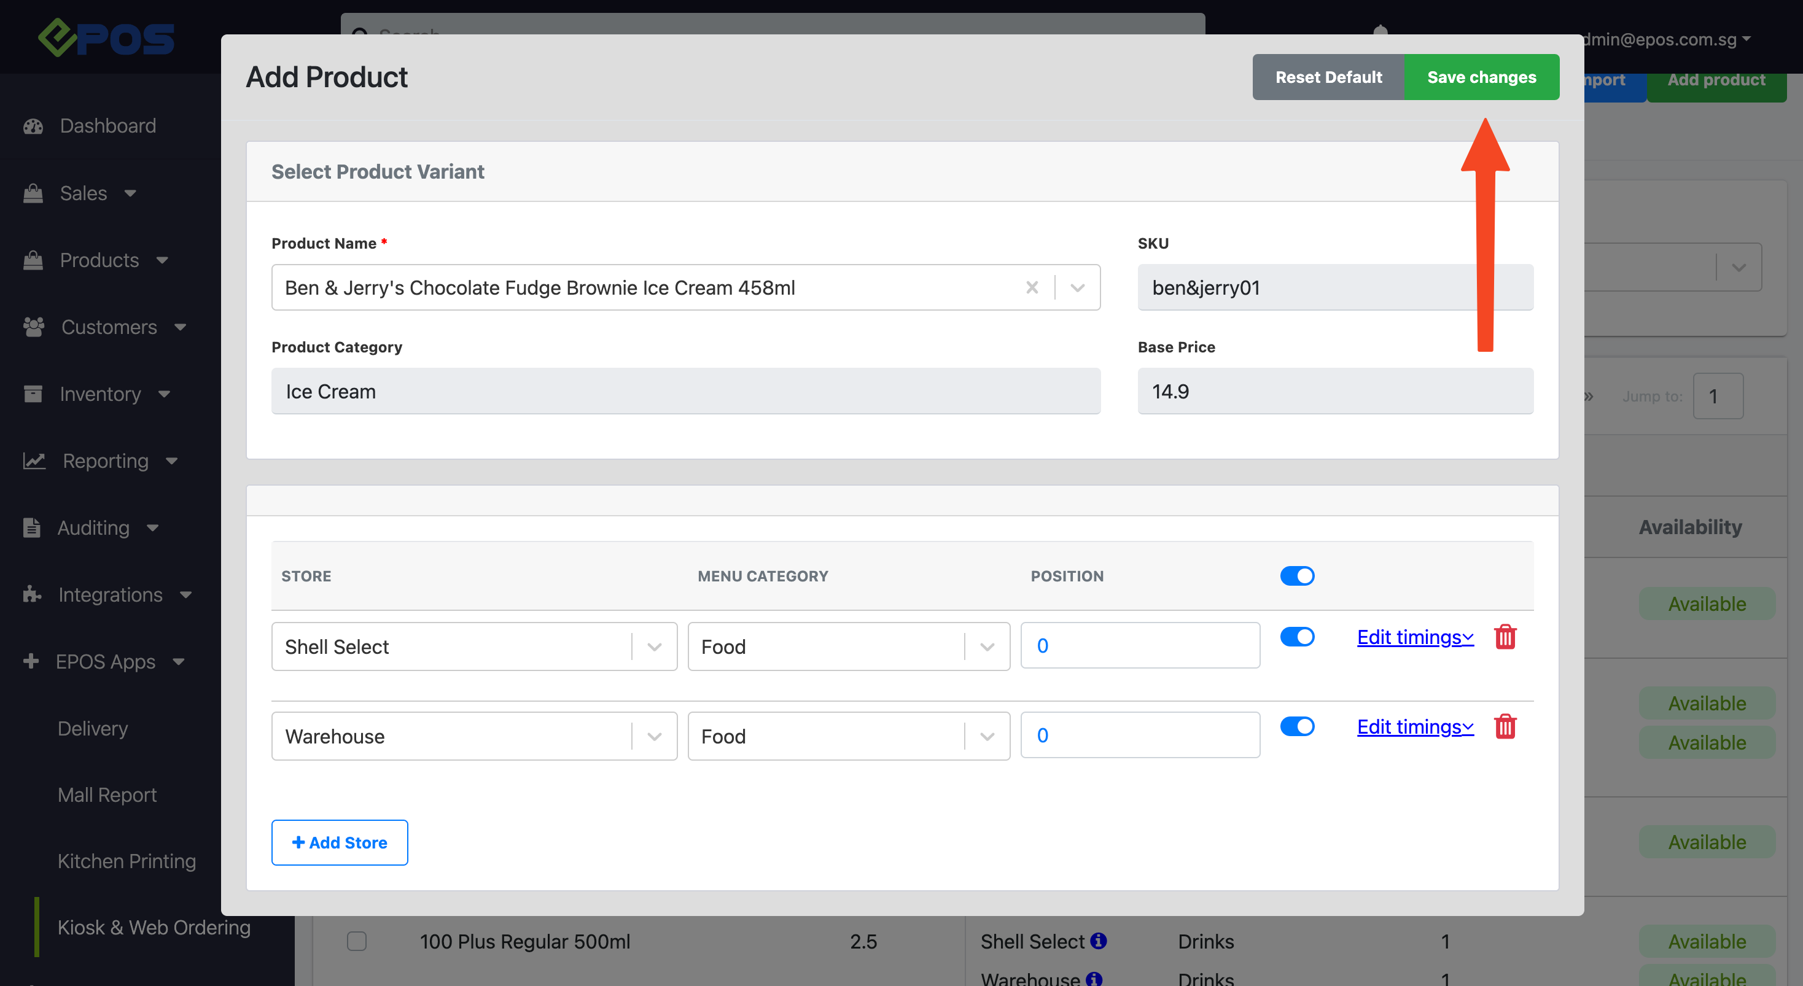Image resolution: width=1803 pixels, height=986 pixels.
Task: Select the Auditing document icon
Action: tap(31, 527)
